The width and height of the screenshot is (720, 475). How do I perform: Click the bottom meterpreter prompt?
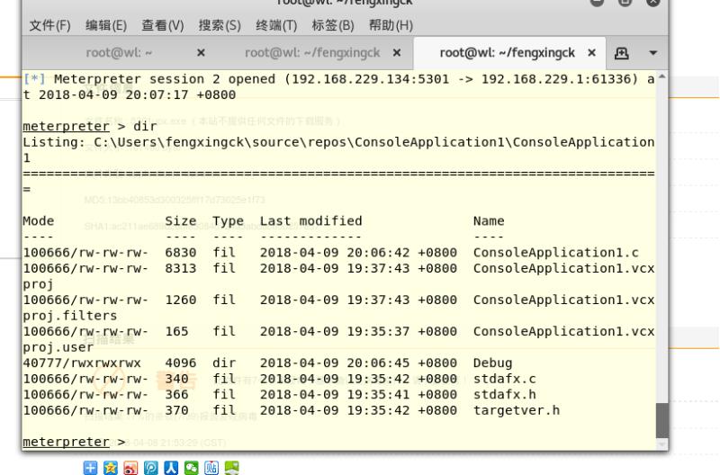66,442
